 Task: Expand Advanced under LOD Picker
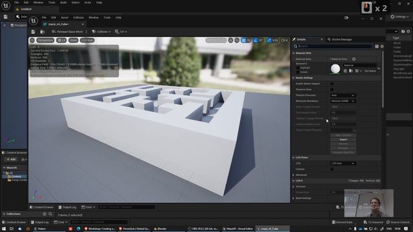[294, 175]
